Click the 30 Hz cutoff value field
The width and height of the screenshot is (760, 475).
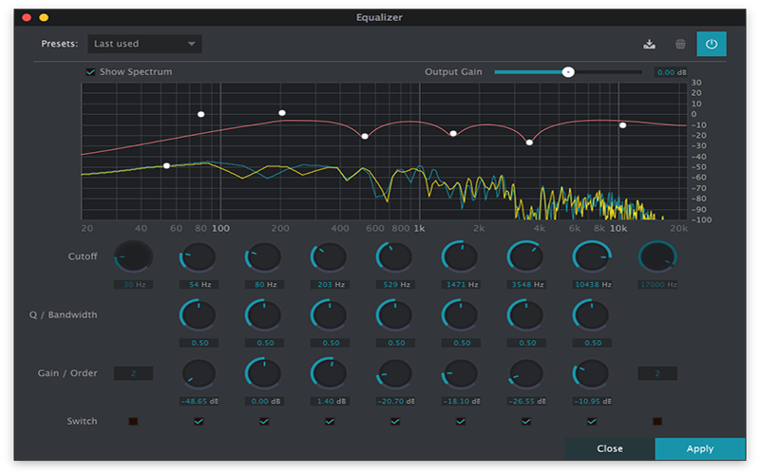pyautogui.click(x=133, y=284)
